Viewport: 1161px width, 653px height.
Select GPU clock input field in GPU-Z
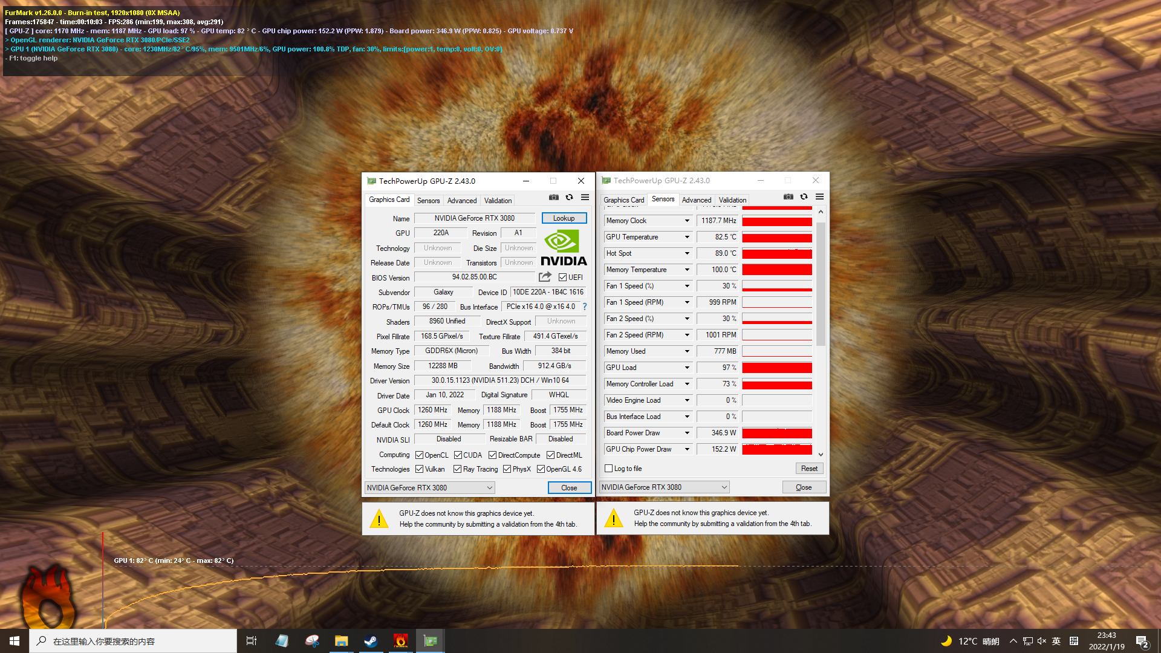(x=431, y=409)
